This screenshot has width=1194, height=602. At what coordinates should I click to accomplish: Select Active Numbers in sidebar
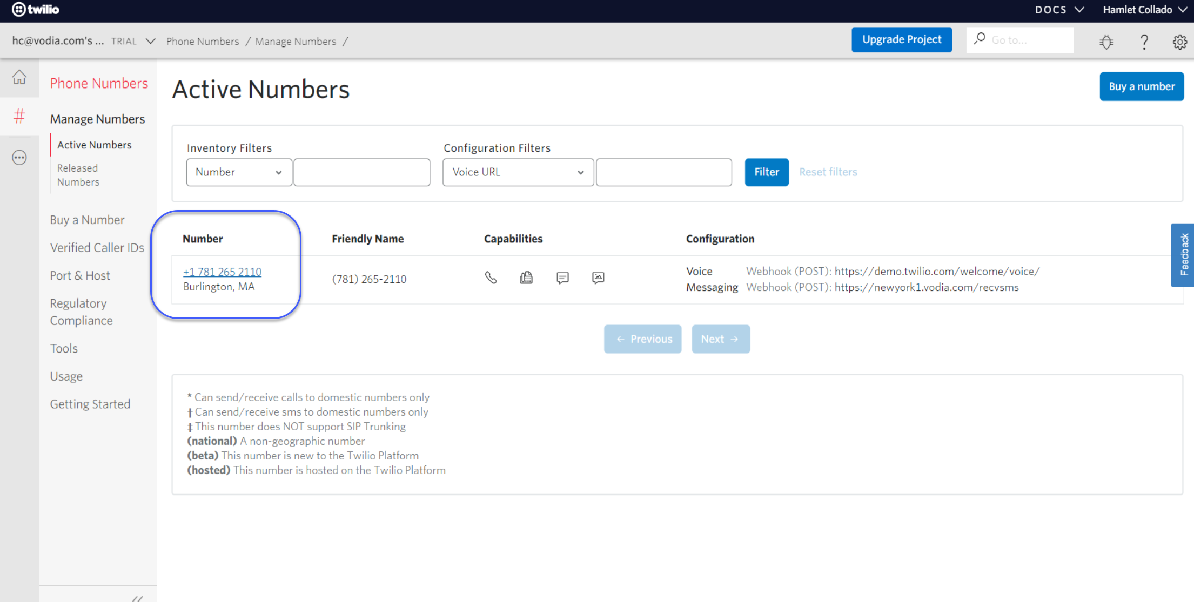point(95,145)
